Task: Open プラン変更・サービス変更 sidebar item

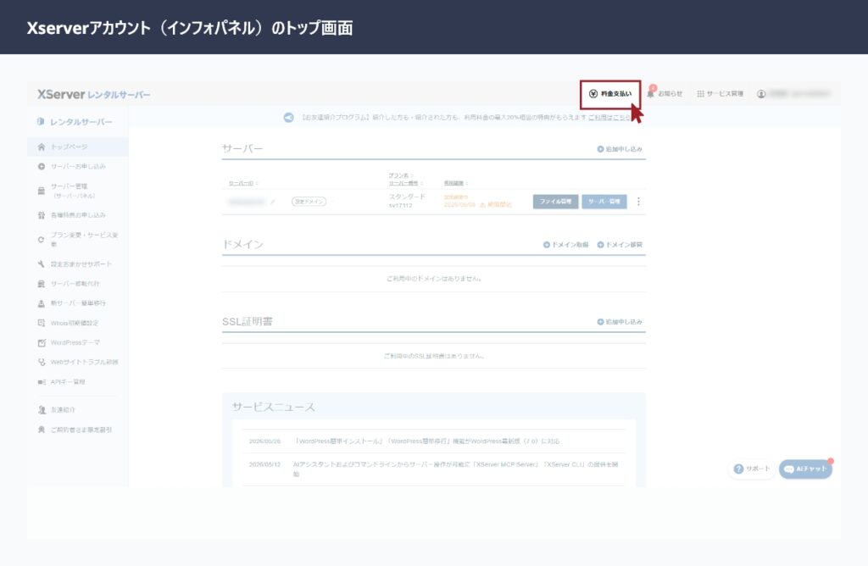Action: point(77,240)
